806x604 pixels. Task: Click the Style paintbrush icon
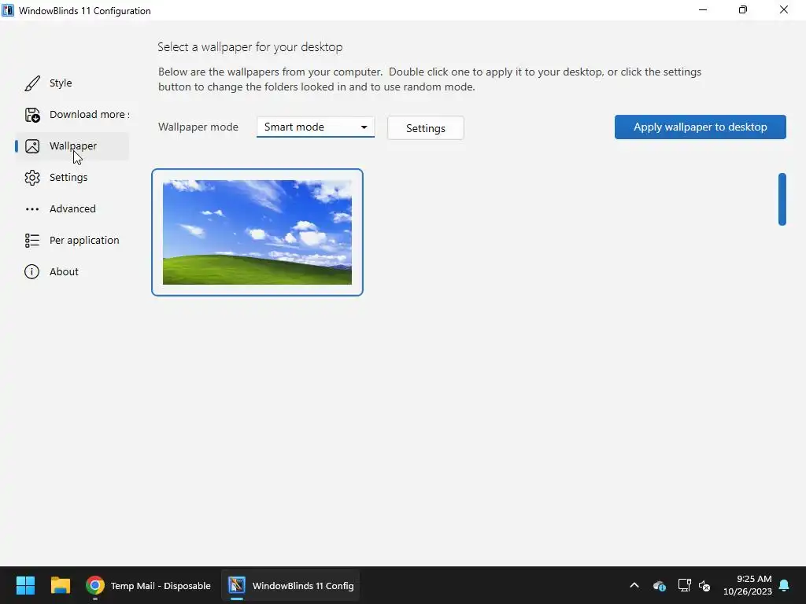(x=31, y=83)
